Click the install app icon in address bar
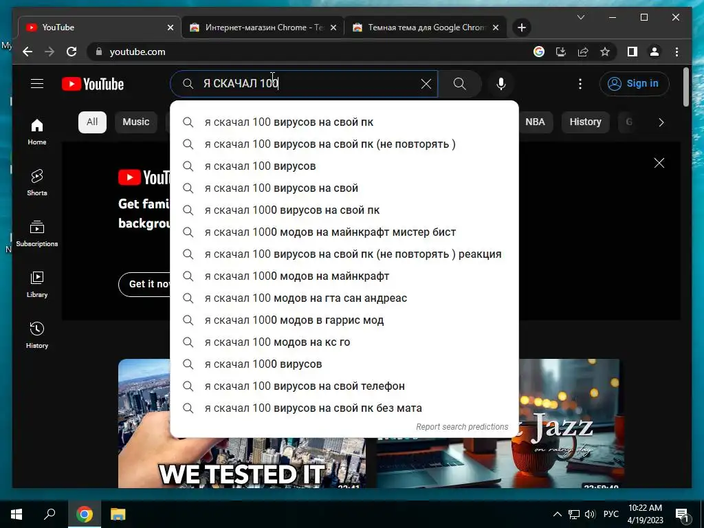The height and width of the screenshot is (528, 704). click(x=561, y=52)
